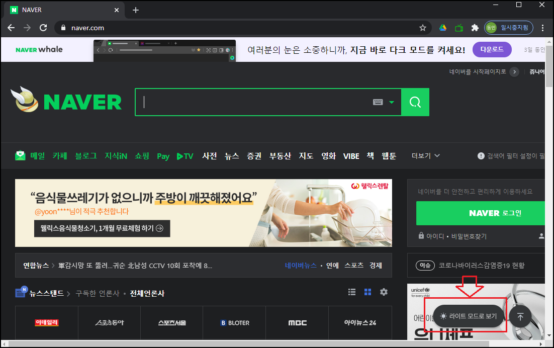Open 블로그 menu item

pos(86,156)
